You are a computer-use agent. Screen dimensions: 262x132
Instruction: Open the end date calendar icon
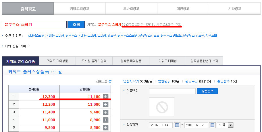tap(212, 125)
